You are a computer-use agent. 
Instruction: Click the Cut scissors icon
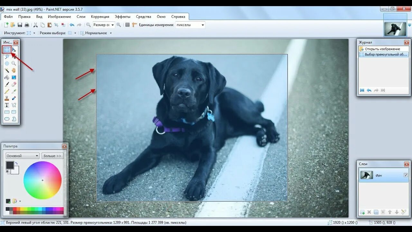(35, 25)
